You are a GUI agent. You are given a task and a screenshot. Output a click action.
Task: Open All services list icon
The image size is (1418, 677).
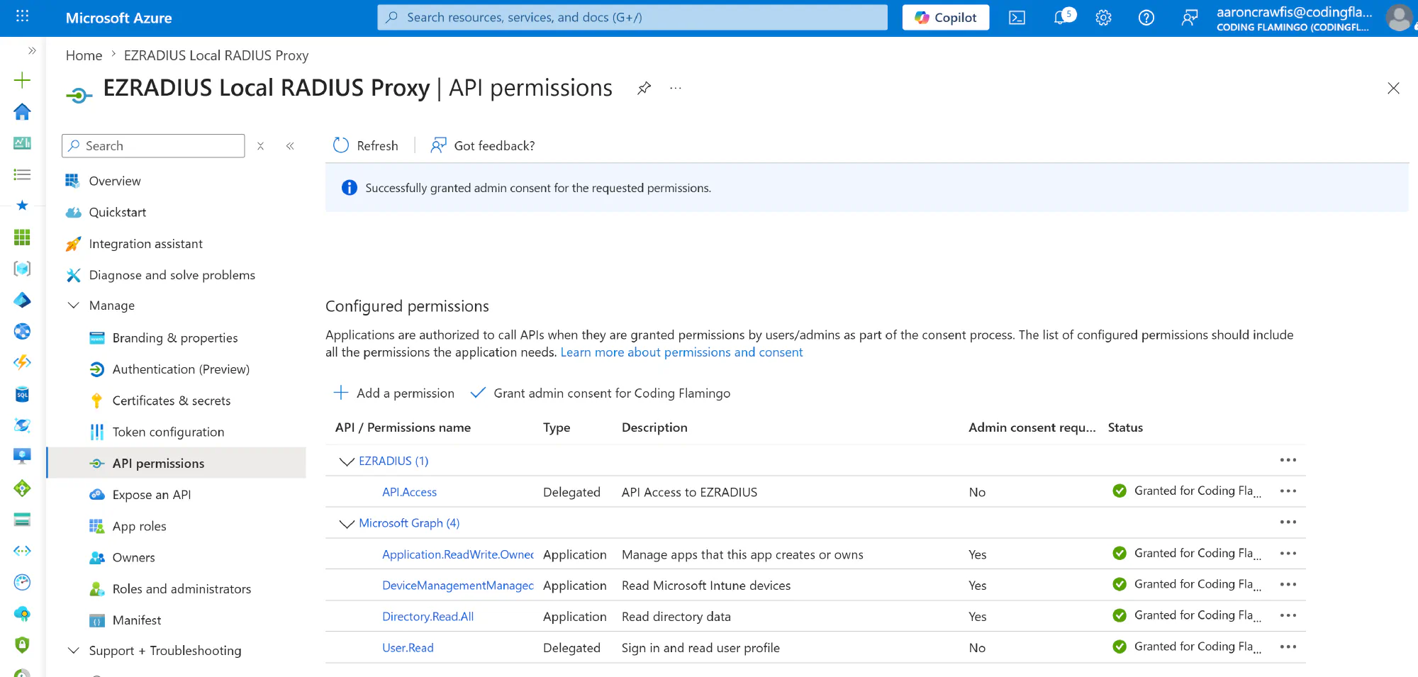click(22, 174)
